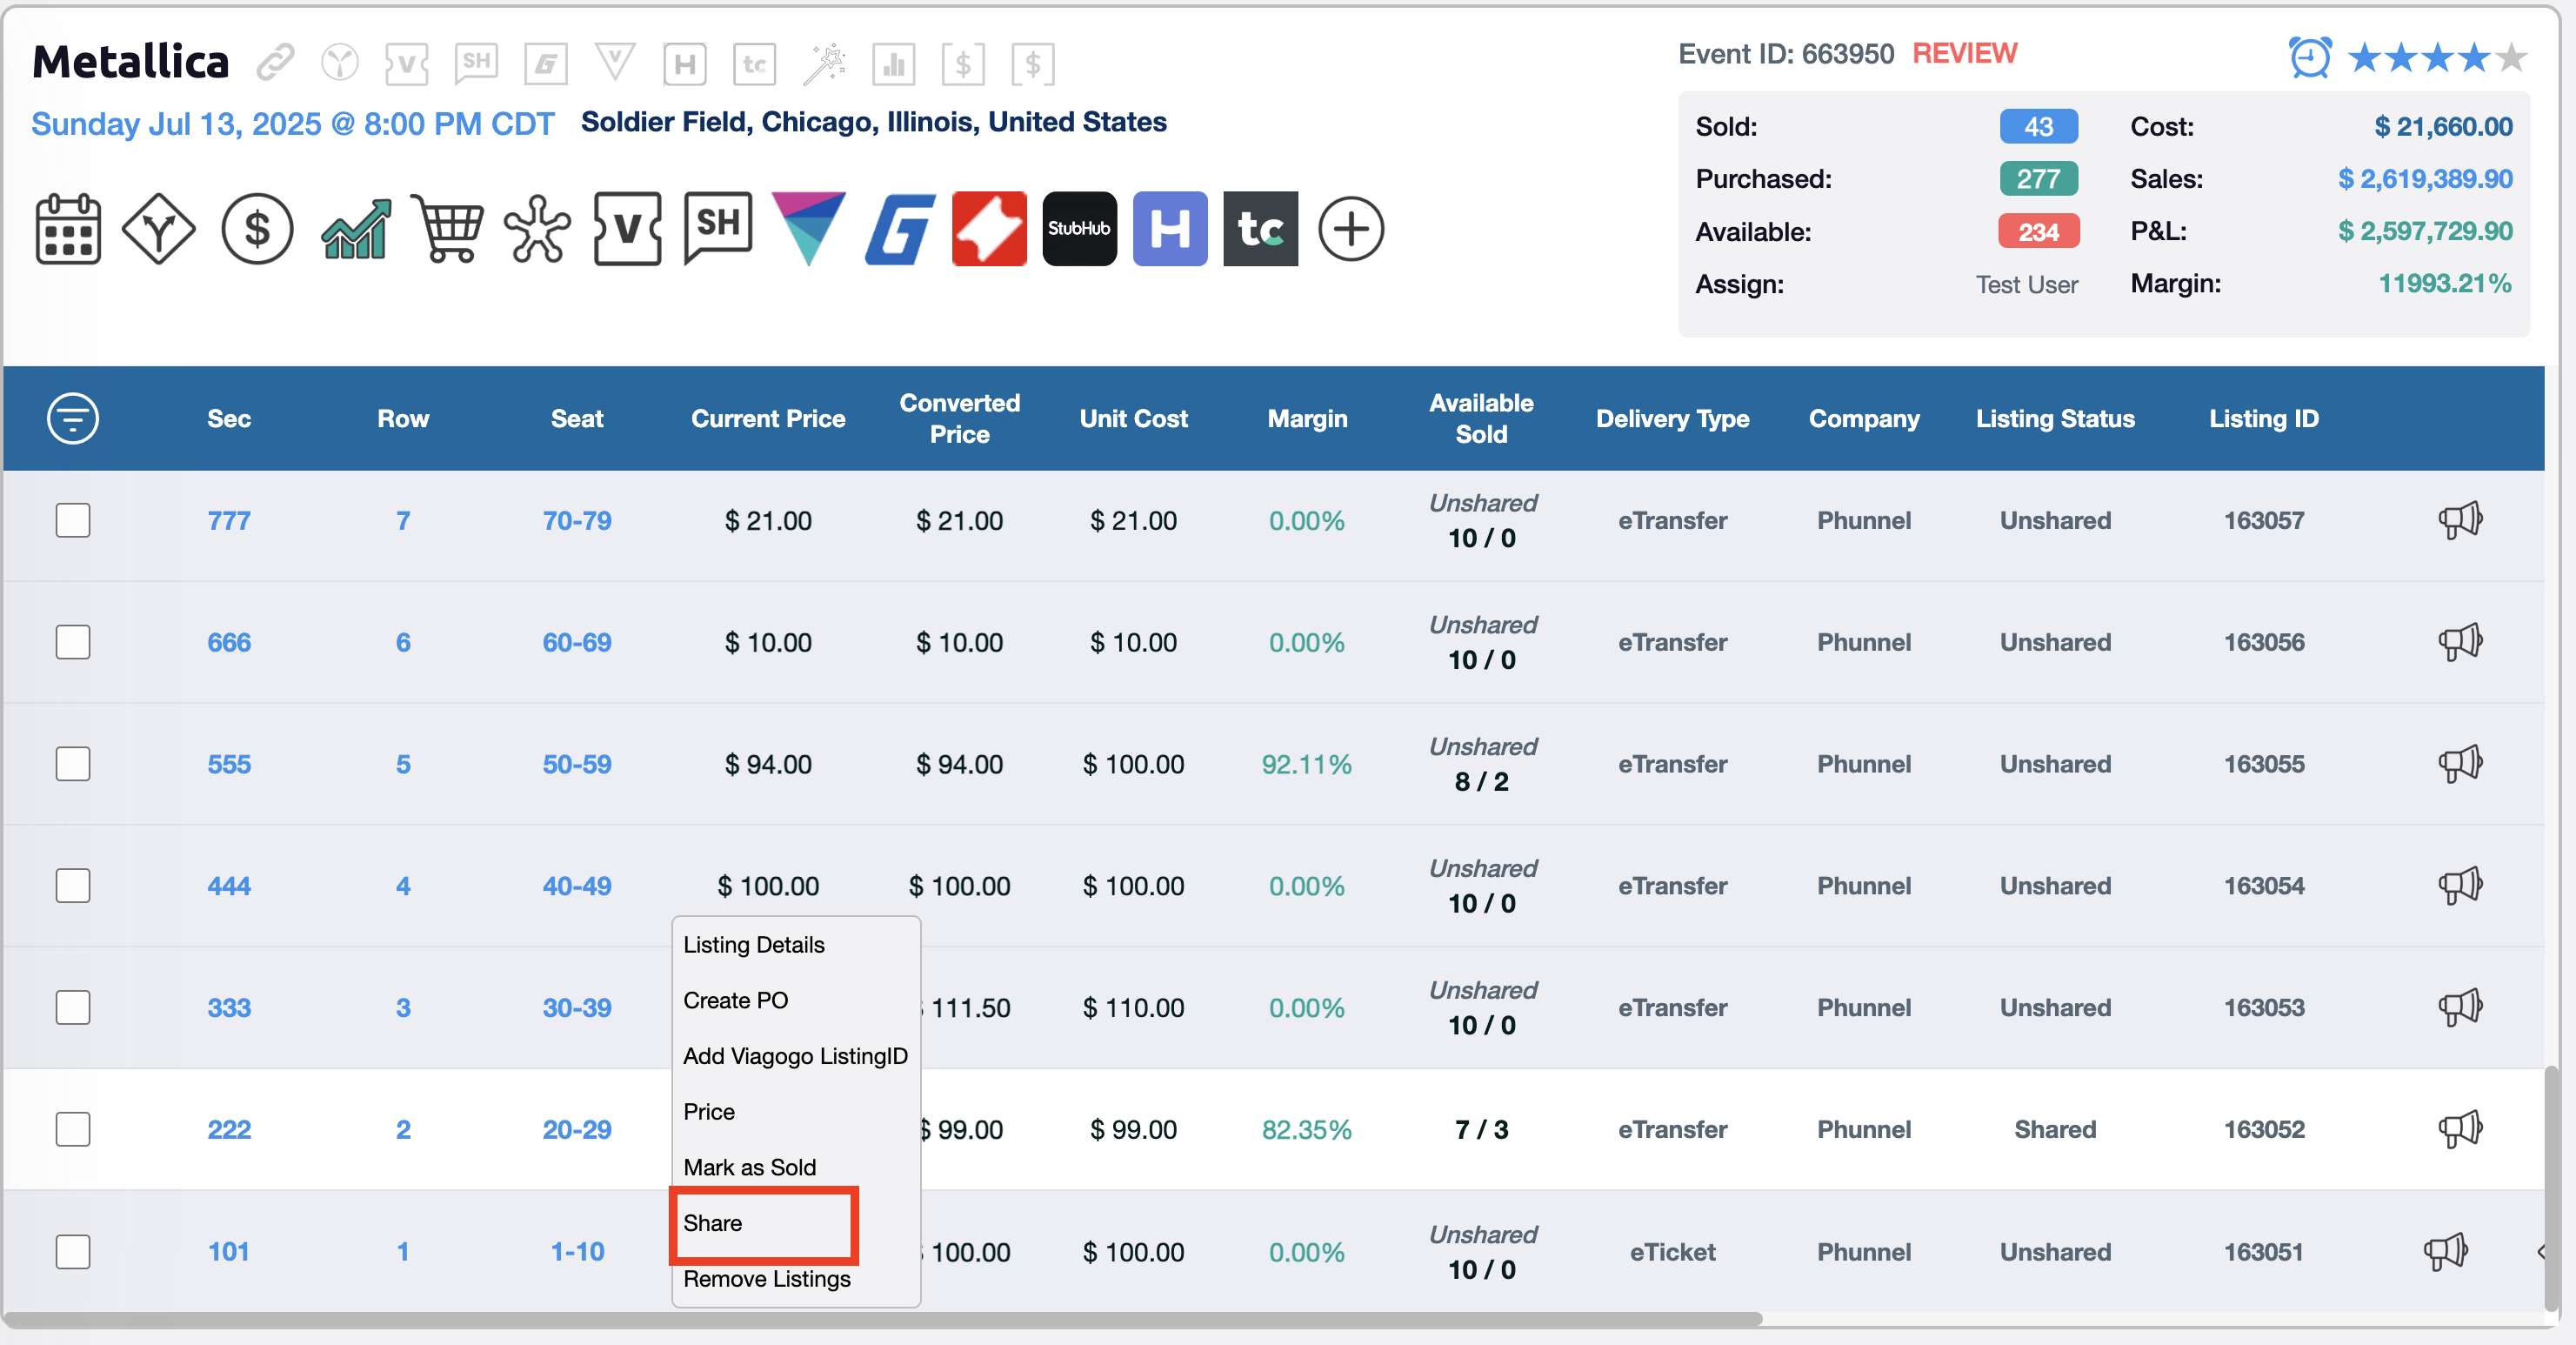Open the filter icon in table header
The width and height of the screenshot is (2576, 1345).
pos(73,418)
